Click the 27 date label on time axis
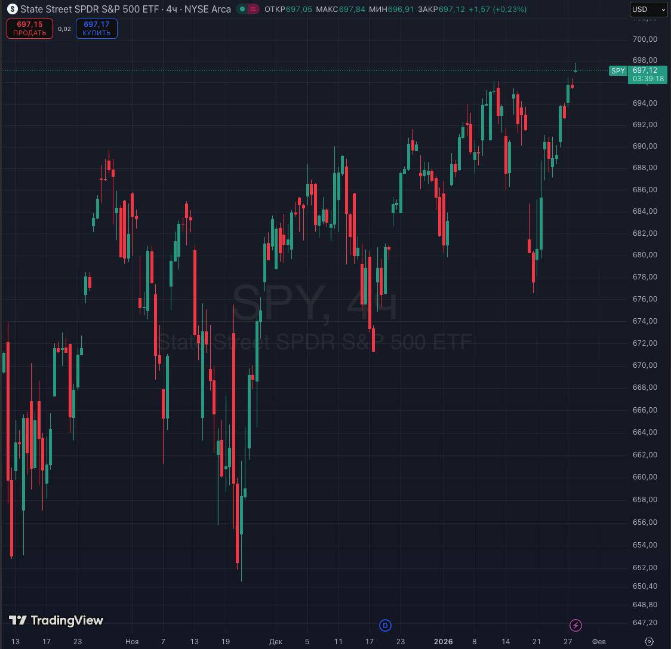The height and width of the screenshot is (649, 671). (x=568, y=641)
